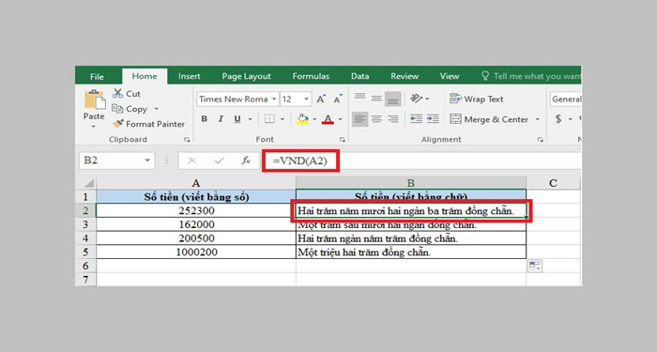Apply the yellow fill color

(x=302, y=119)
